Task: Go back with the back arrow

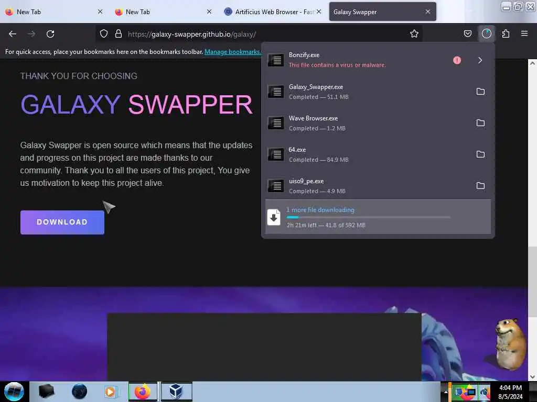Action: coord(13,34)
